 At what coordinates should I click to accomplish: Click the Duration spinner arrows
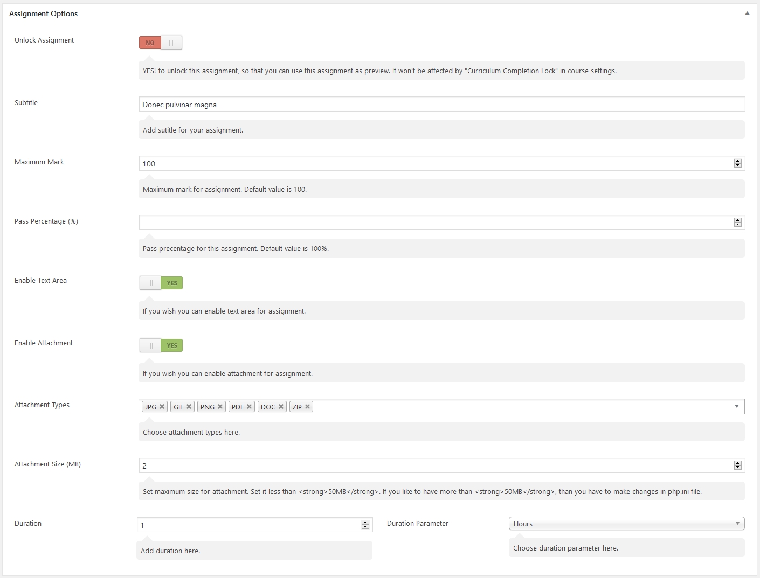(365, 525)
